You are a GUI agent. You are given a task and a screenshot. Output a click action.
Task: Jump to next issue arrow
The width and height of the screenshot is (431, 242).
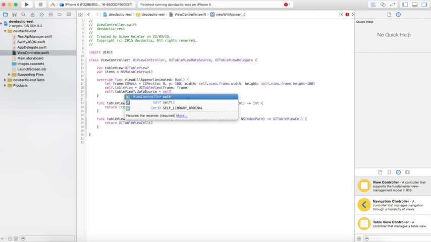pyautogui.click(x=352, y=15)
